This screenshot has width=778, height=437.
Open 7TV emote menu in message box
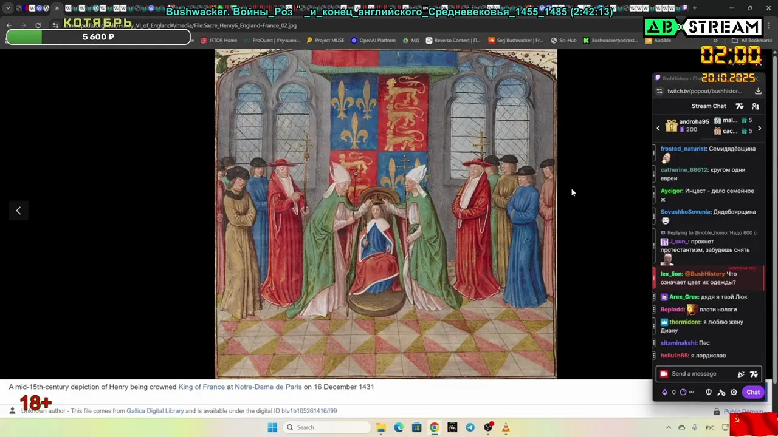coord(754,374)
